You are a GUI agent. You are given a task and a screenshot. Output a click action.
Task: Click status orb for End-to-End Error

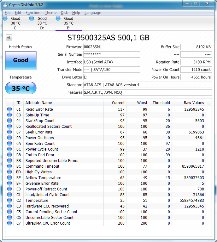(x=9, y=155)
